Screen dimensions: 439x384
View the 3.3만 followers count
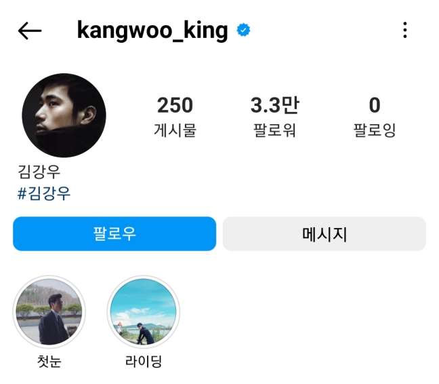(274, 117)
